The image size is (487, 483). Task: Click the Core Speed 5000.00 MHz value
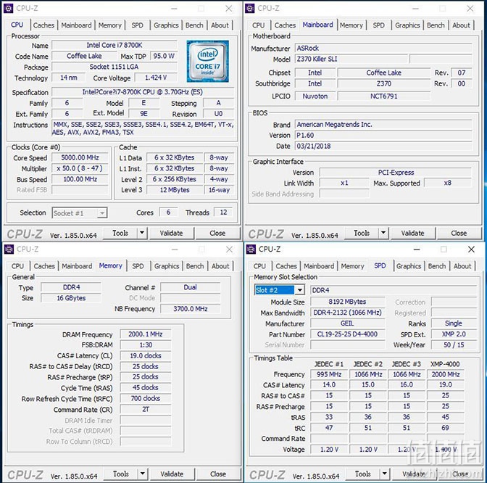(80, 157)
